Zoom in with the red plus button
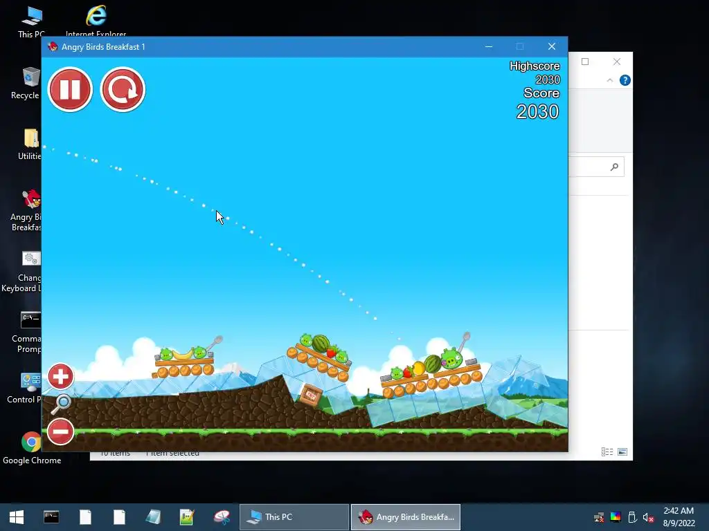Screen dimensions: 709x531 [x=61, y=376]
